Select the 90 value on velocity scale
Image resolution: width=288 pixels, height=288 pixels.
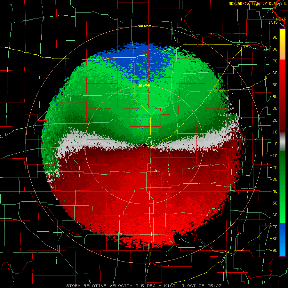click(275, 37)
